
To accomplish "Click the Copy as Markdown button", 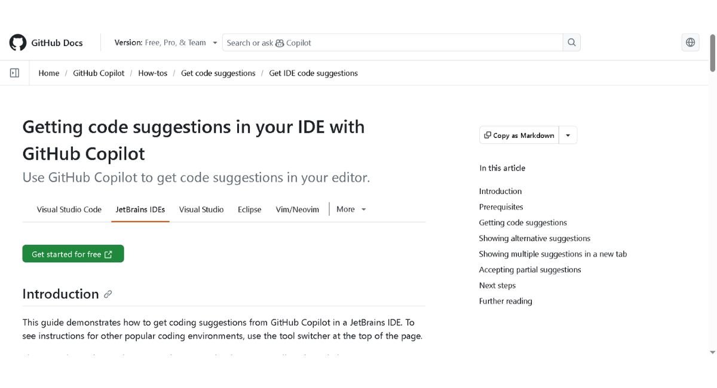I will click(519, 136).
